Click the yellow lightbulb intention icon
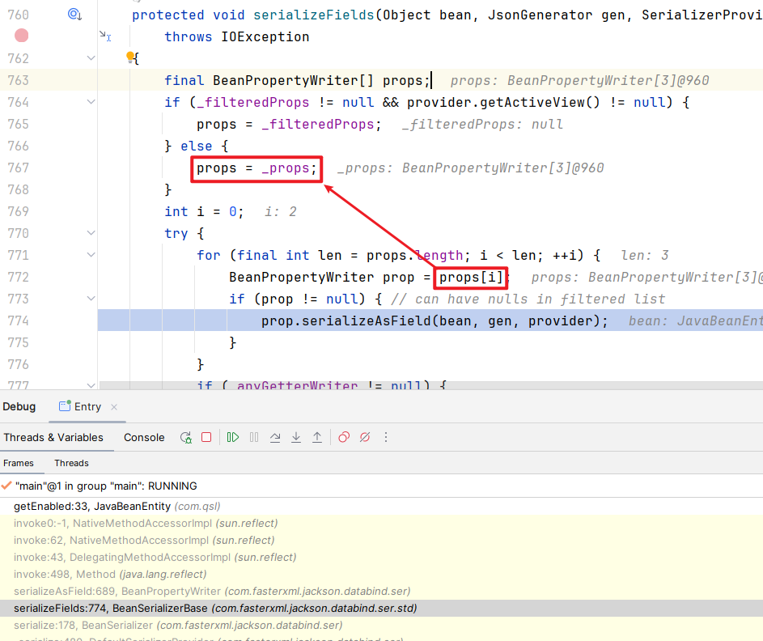This screenshot has height=641, width=763. (x=129, y=57)
